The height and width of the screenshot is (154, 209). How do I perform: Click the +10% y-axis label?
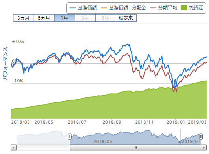pyautogui.click(x=18, y=41)
